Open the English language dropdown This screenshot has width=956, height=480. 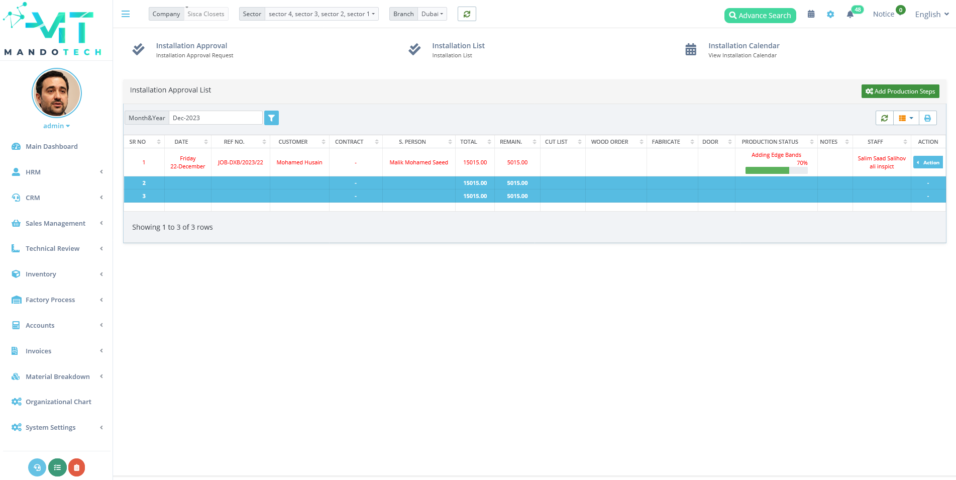point(931,14)
